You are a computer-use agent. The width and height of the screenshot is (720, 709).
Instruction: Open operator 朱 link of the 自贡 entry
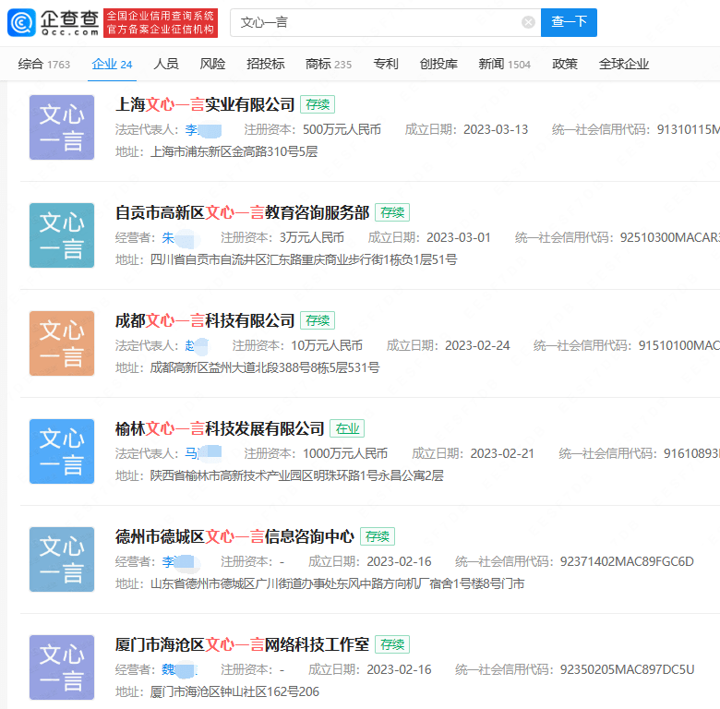pos(180,238)
